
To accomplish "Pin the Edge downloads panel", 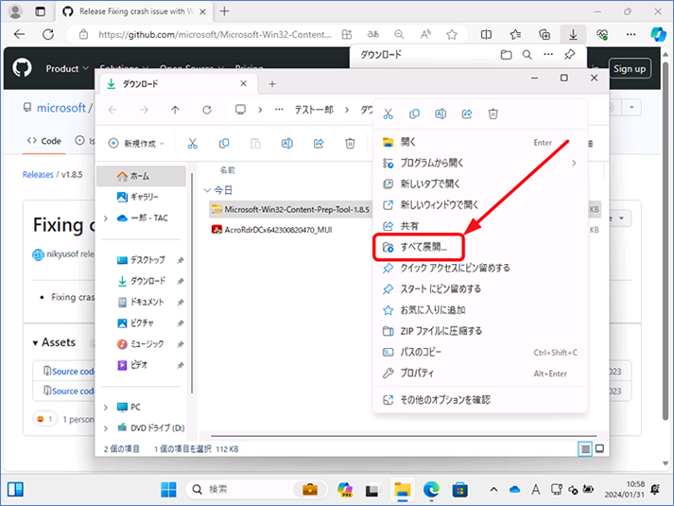I will point(570,55).
